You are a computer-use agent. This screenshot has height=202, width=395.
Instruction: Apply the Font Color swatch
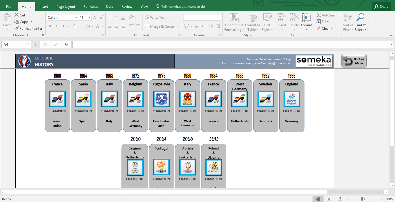point(98,26)
